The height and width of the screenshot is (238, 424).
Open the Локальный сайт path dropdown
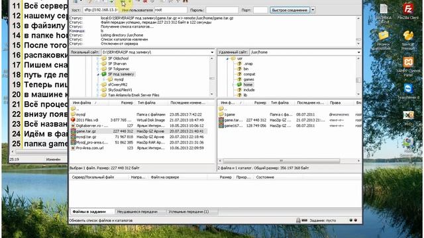click(212, 52)
